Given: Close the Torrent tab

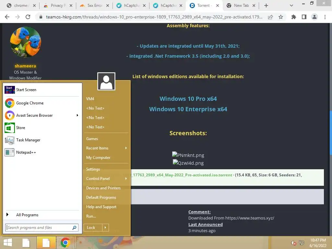Looking at the screenshot, I should (x=218, y=6).
